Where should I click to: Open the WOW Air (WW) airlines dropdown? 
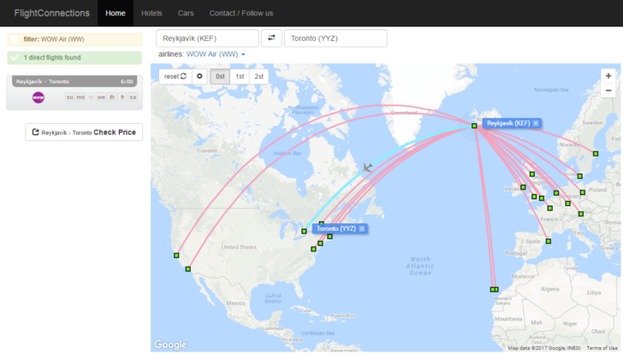pyautogui.click(x=216, y=55)
